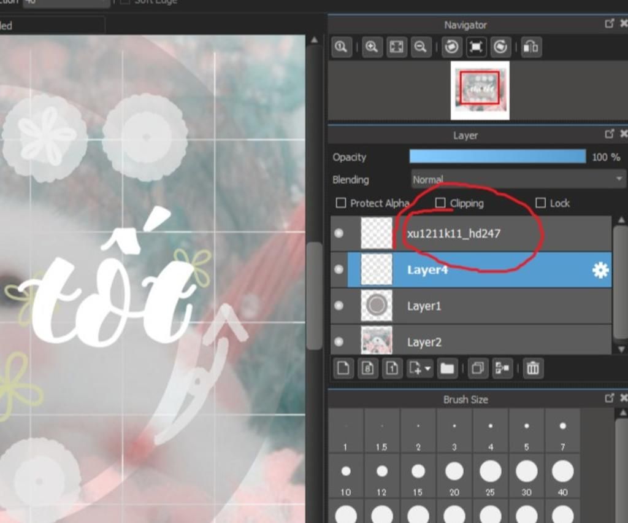This screenshot has height=523, width=628.
Task: Choose brush size 25
Action: tap(490, 476)
